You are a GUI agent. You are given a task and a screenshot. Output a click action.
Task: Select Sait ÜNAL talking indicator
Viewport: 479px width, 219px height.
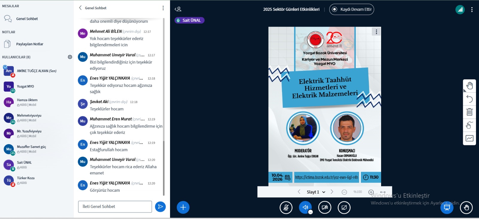189,20
